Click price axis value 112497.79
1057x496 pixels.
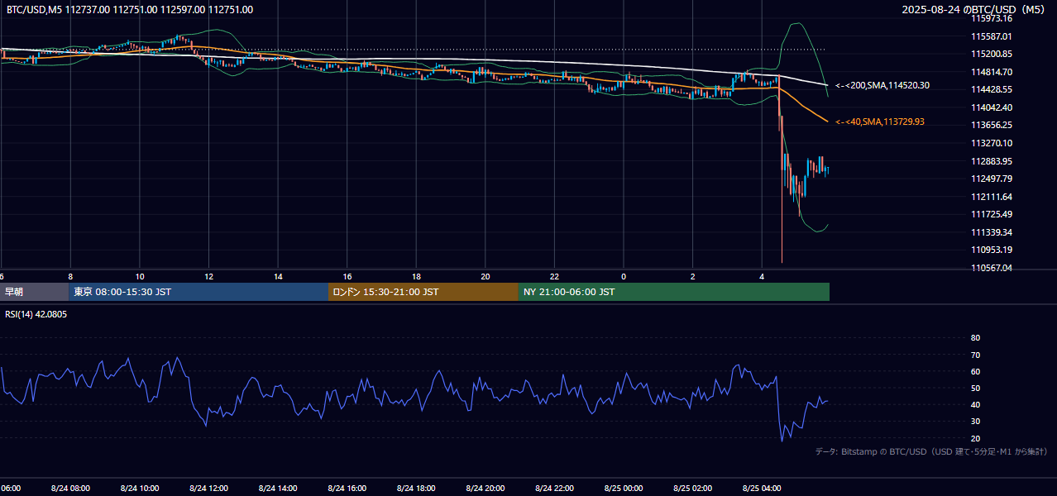(x=992, y=179)
